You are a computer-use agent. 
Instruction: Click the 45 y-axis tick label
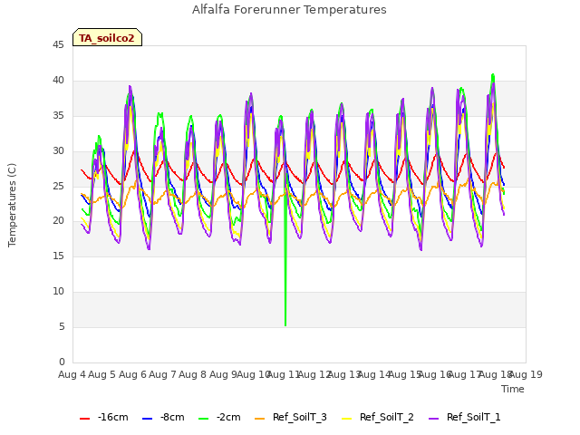[58, 44]
